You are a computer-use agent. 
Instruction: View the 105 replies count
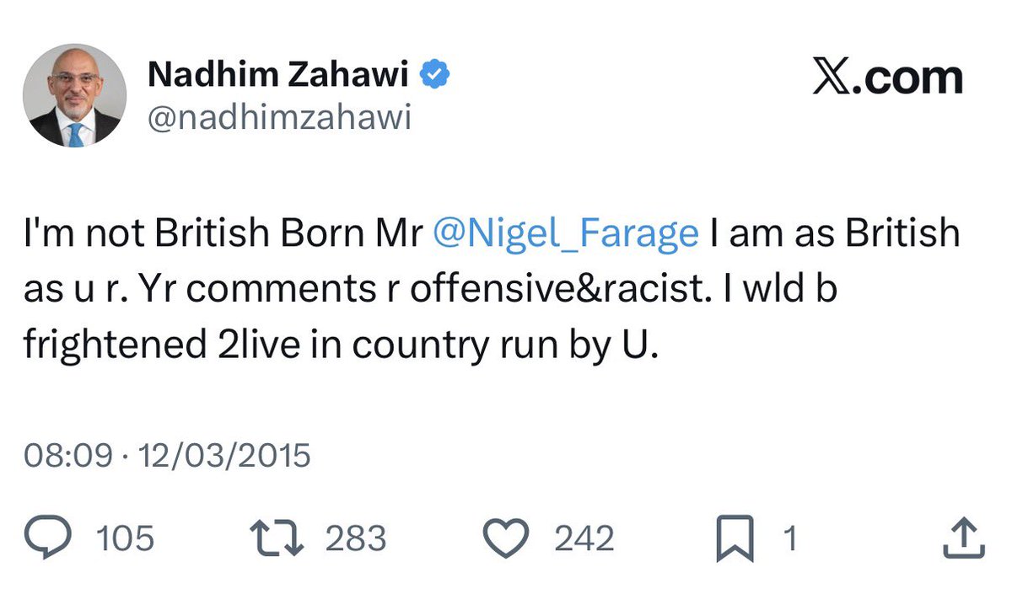124,538
